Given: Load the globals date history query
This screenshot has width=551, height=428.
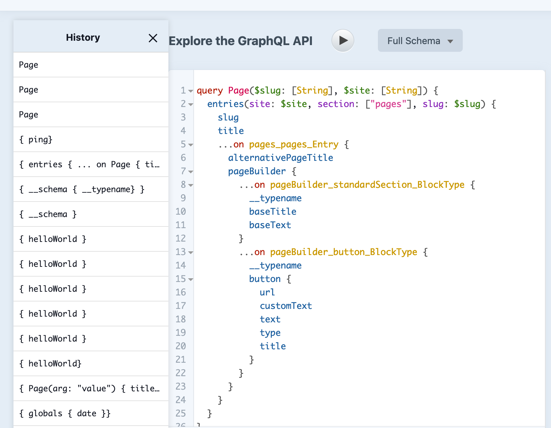Looking at the screenshot, I should [x=91, y=413].
